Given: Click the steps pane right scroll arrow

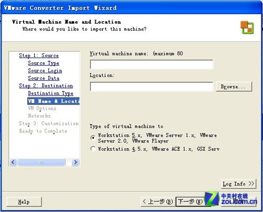Looking at the screenshot, I should (x=75, y=162).
